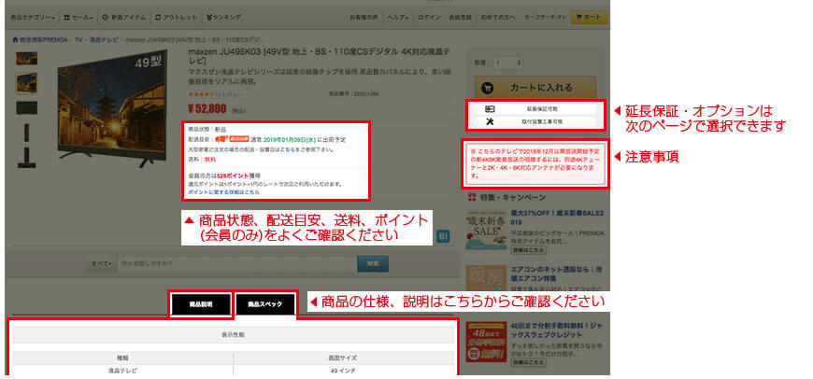Open the 数量 quantity dropdown
Viewport: 813px width, 379px height.
tap(508, 63)
